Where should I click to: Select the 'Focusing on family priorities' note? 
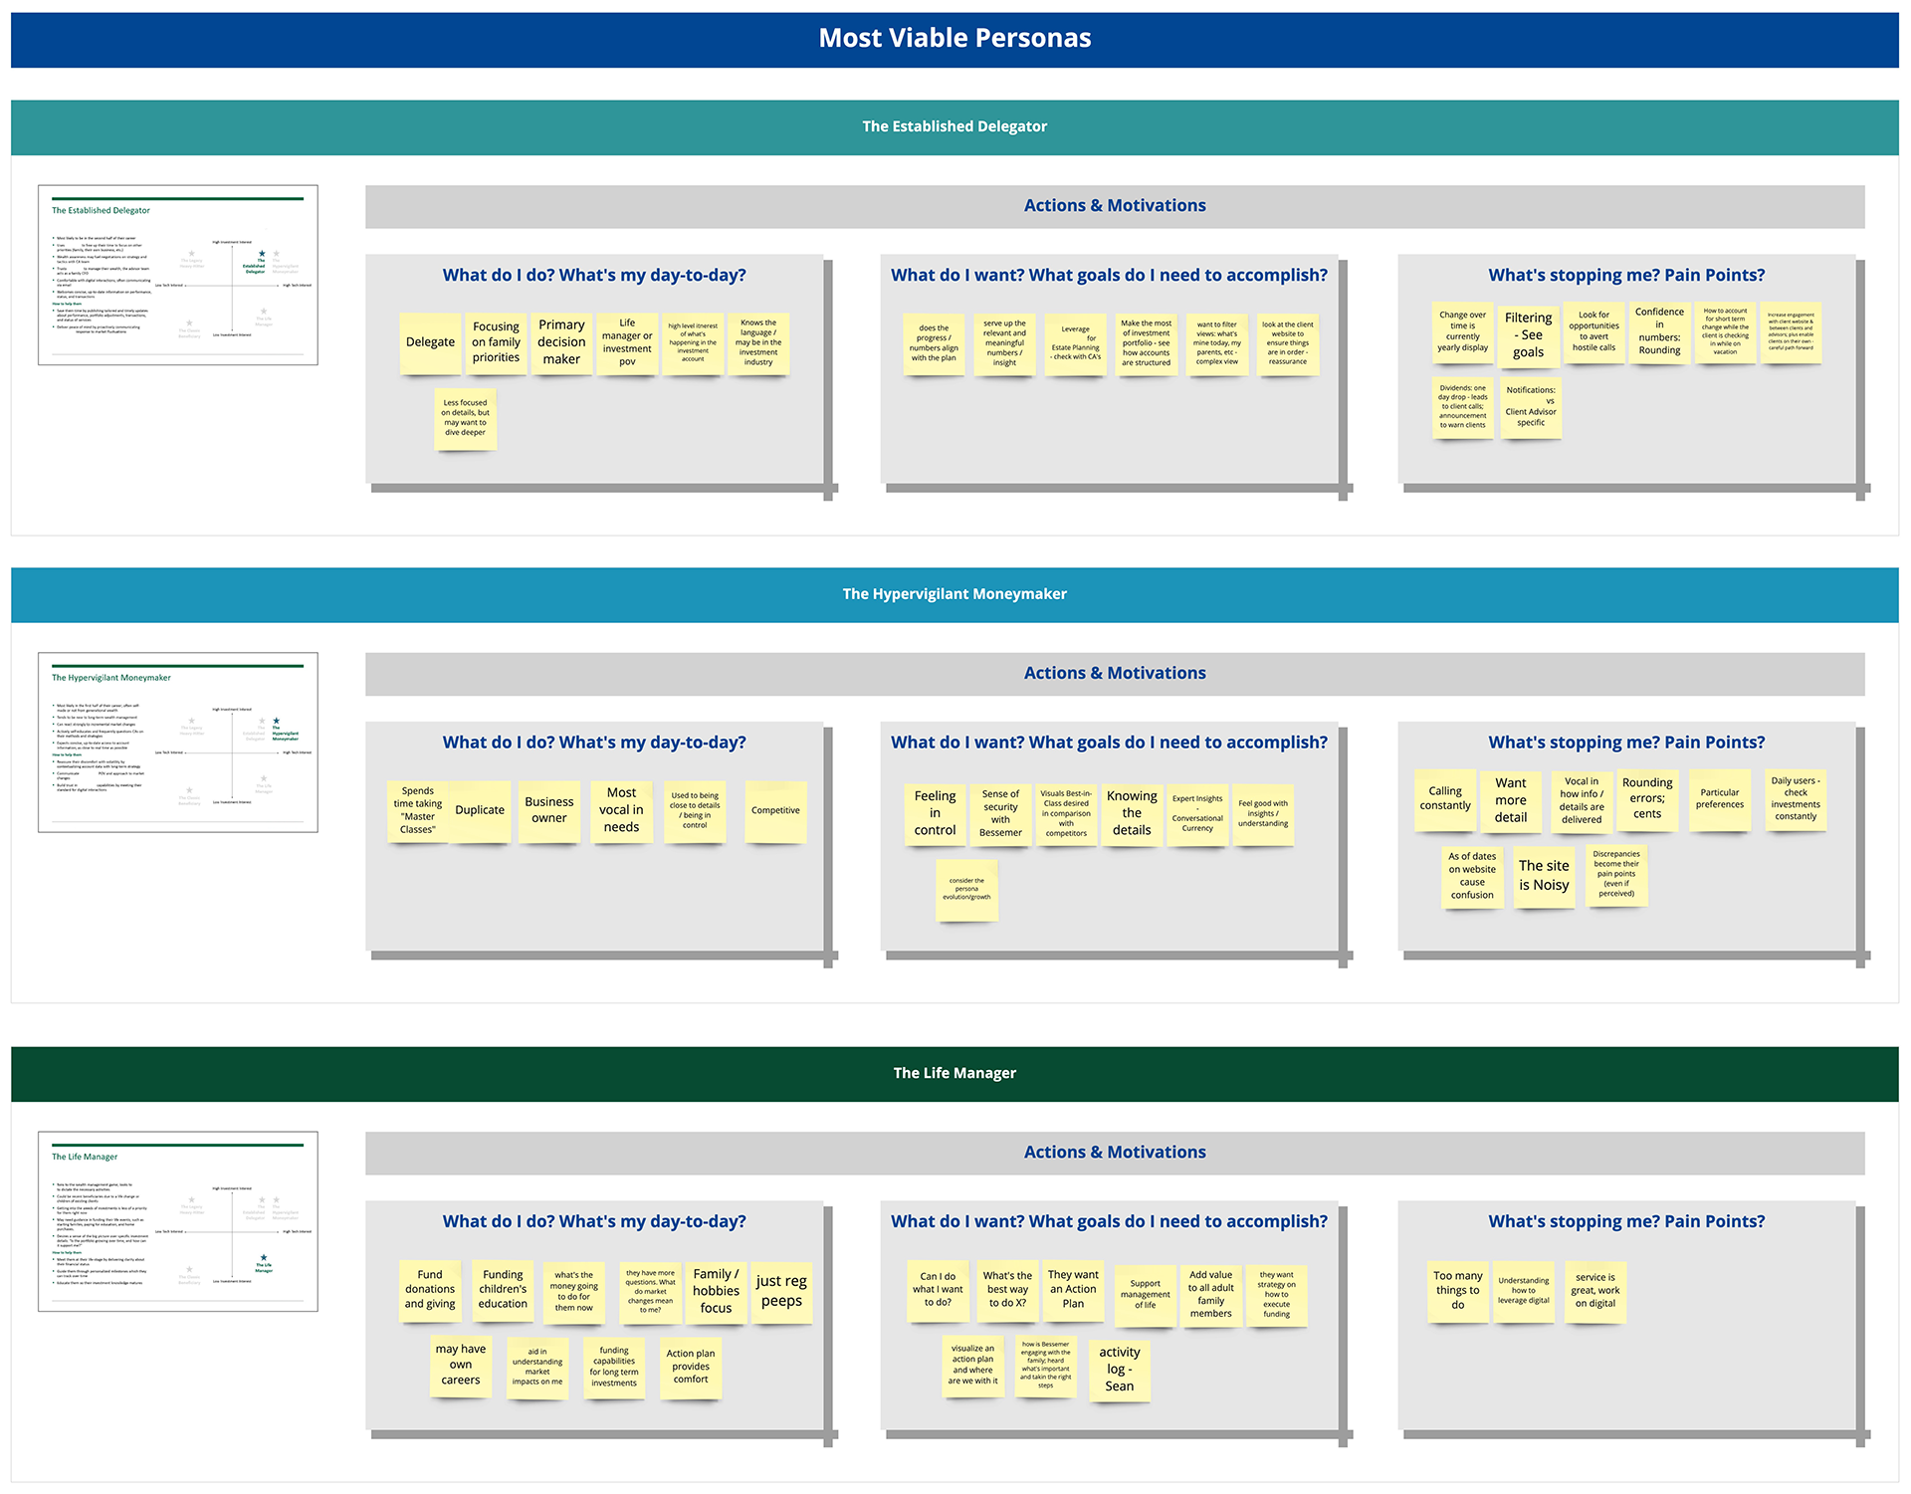point(496,343)
